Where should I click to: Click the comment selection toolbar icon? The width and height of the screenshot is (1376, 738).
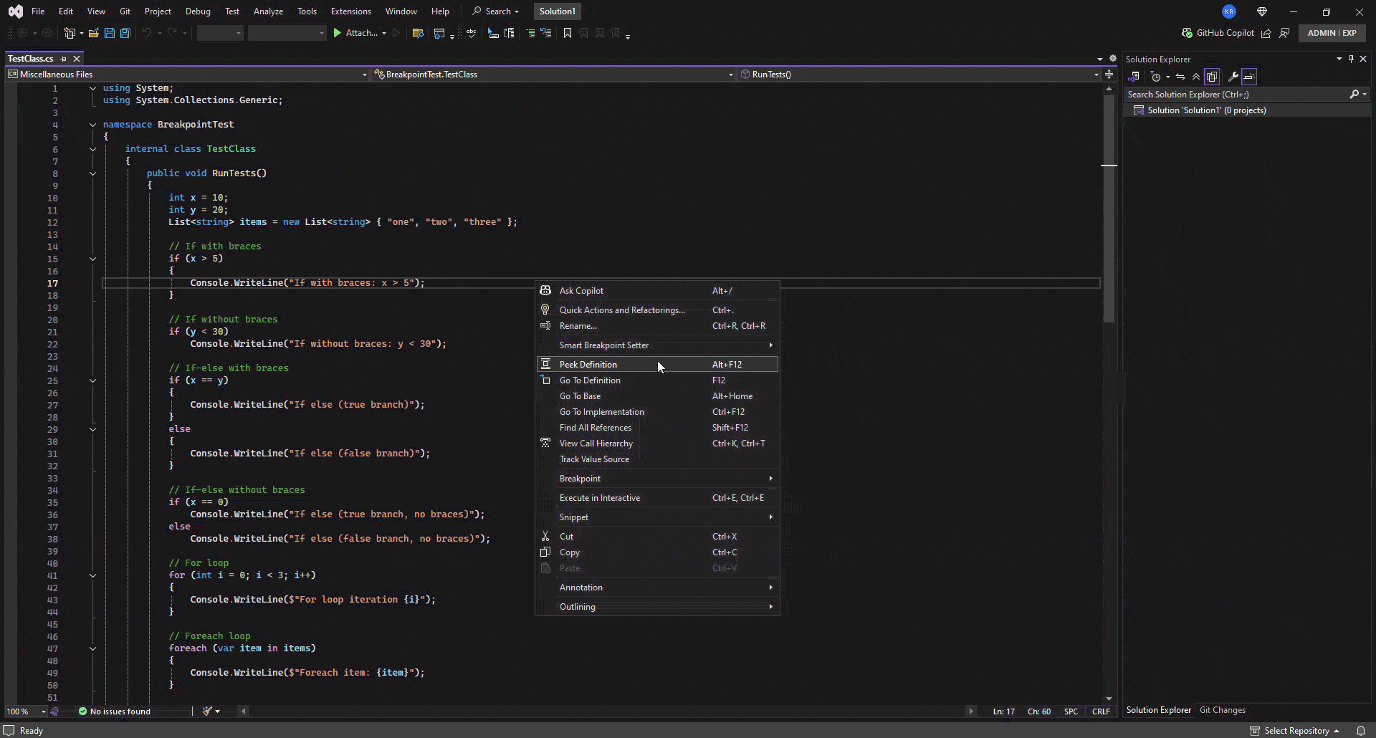coord(530,33)
